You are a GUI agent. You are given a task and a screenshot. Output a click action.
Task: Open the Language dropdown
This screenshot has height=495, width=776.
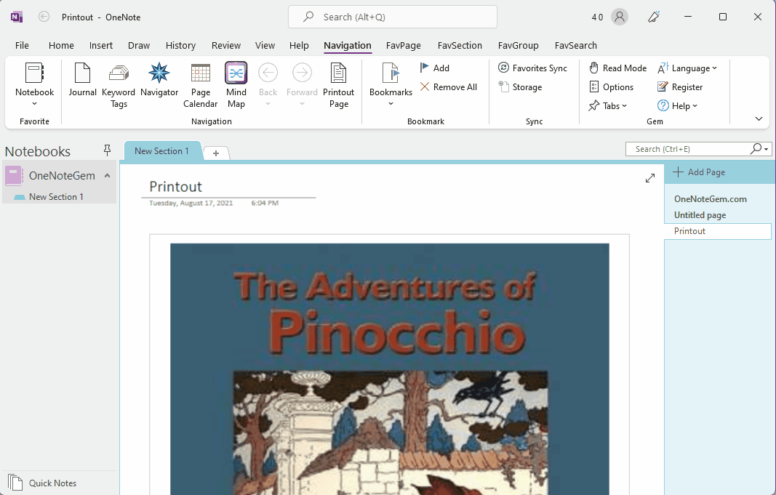pyautogui.click(x=687, y=68)
